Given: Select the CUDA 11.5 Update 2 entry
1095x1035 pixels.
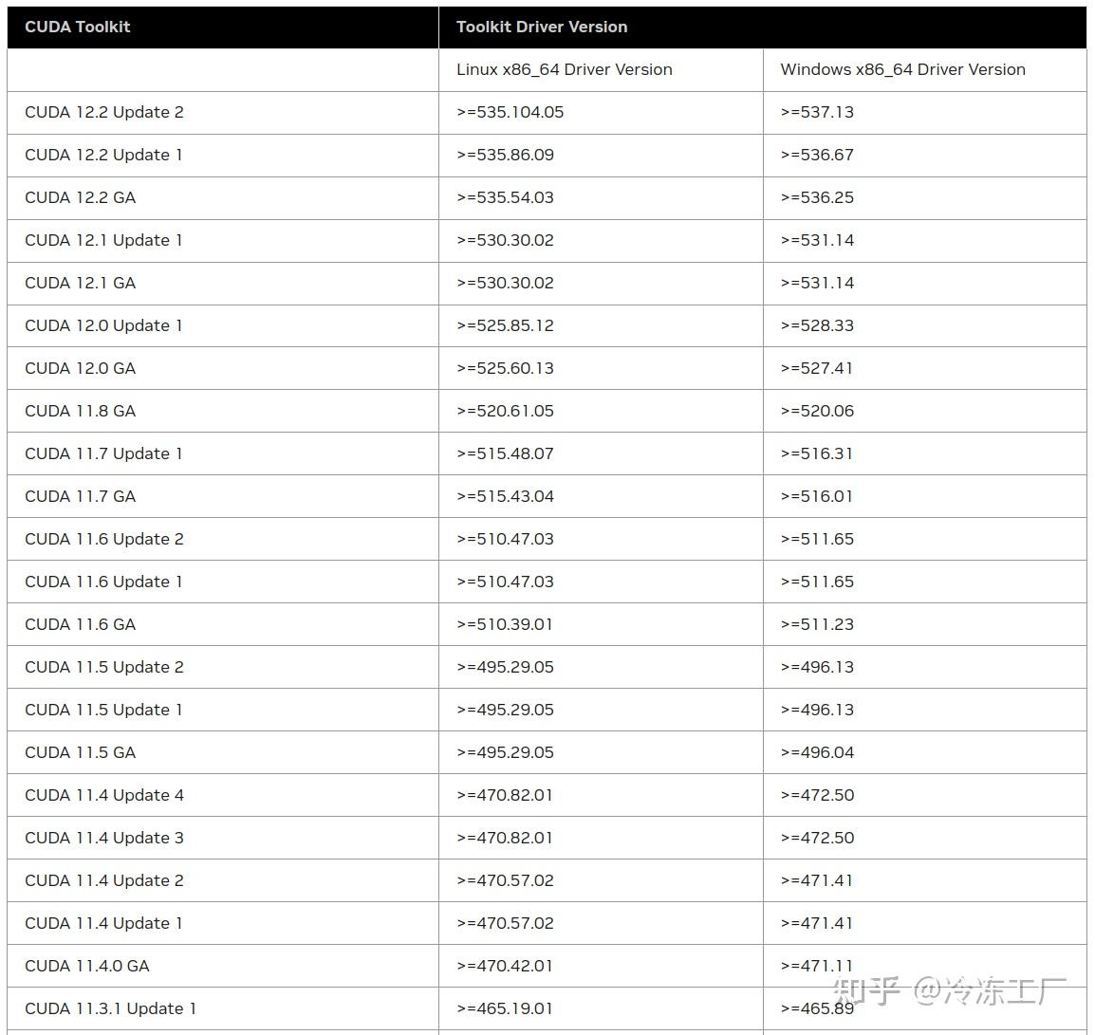Looking at the screenshot, I should tap(104, 667).
